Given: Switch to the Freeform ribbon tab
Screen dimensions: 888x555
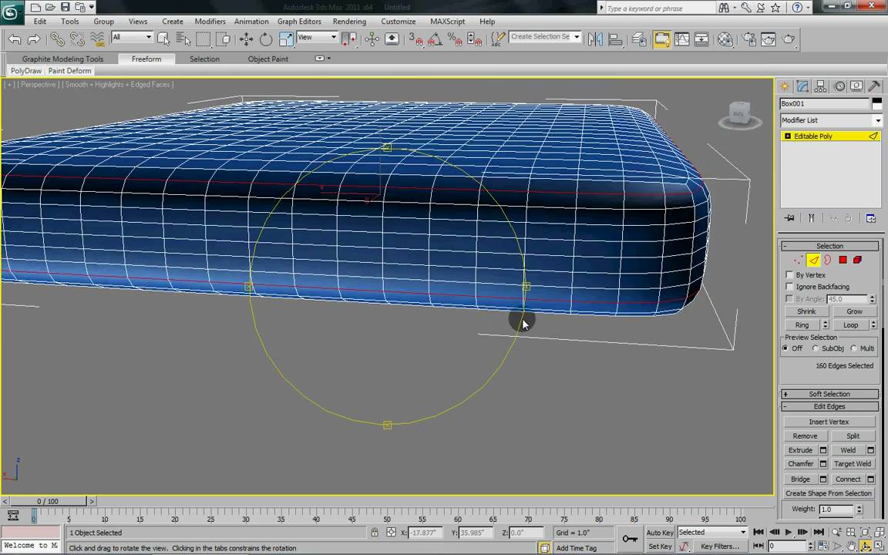Looking at the screenshot, I should pos(146,59).
